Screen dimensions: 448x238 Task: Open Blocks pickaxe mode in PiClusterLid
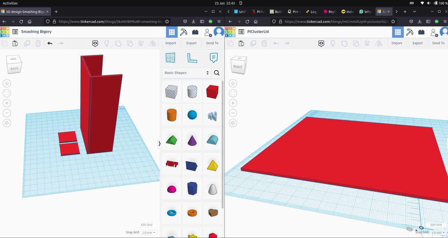click(x=410, y=32)
